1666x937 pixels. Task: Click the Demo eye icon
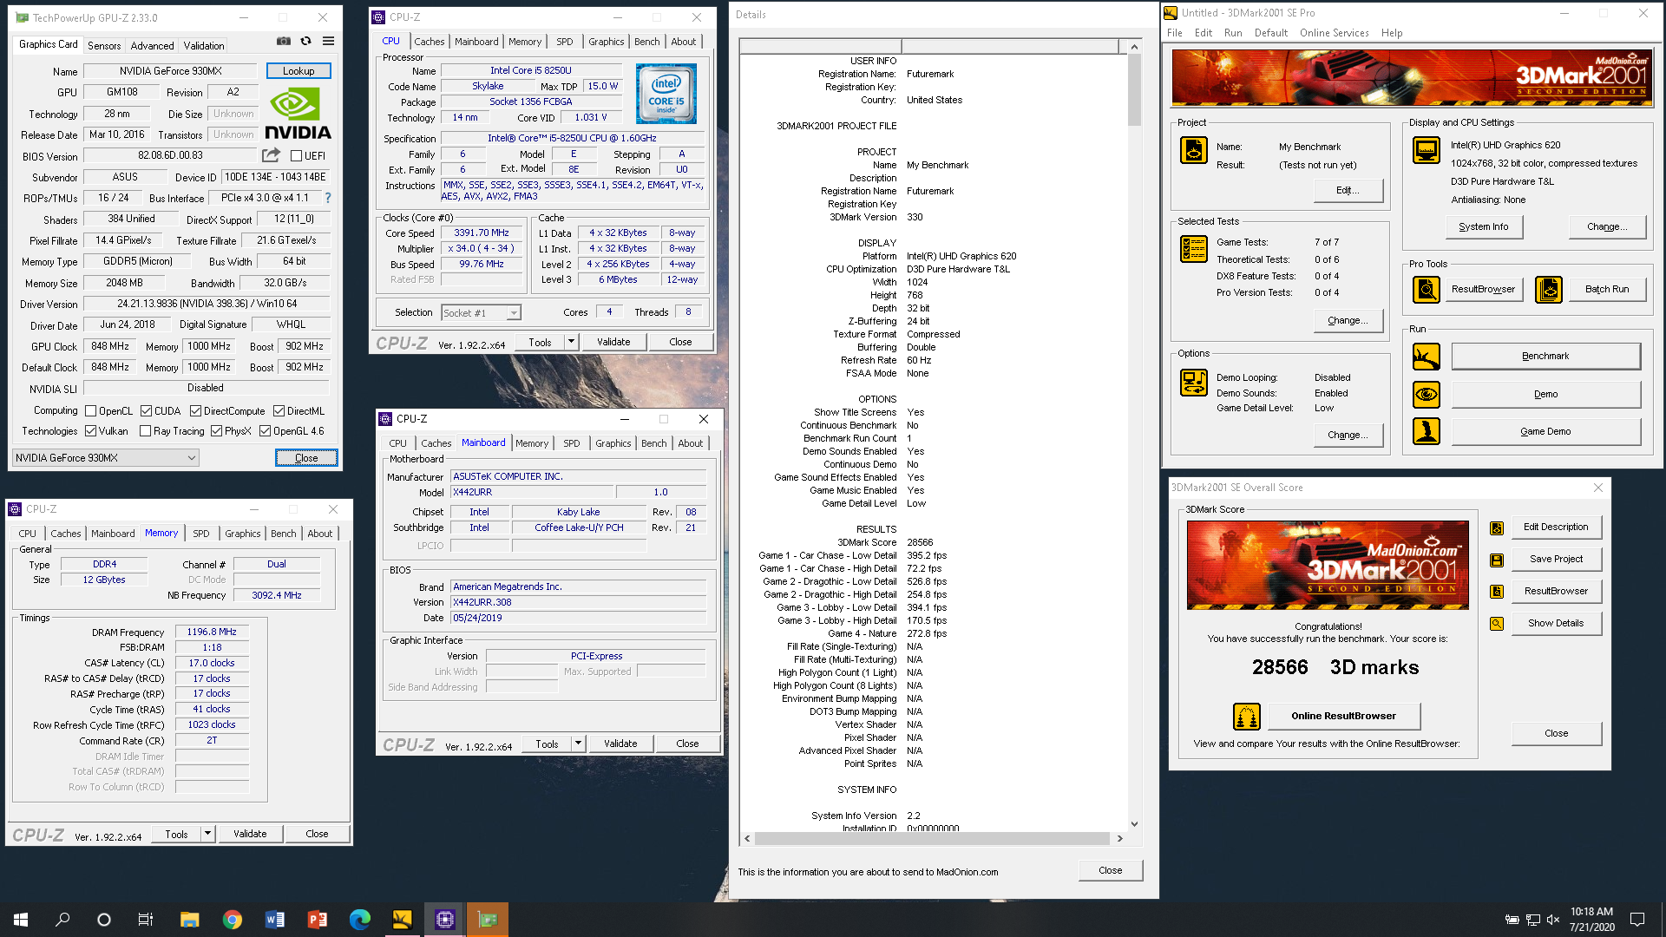pos(1427,395)
